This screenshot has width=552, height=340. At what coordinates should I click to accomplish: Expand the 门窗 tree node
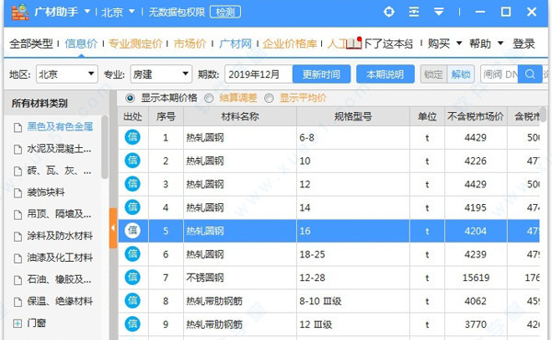point(17,323)
